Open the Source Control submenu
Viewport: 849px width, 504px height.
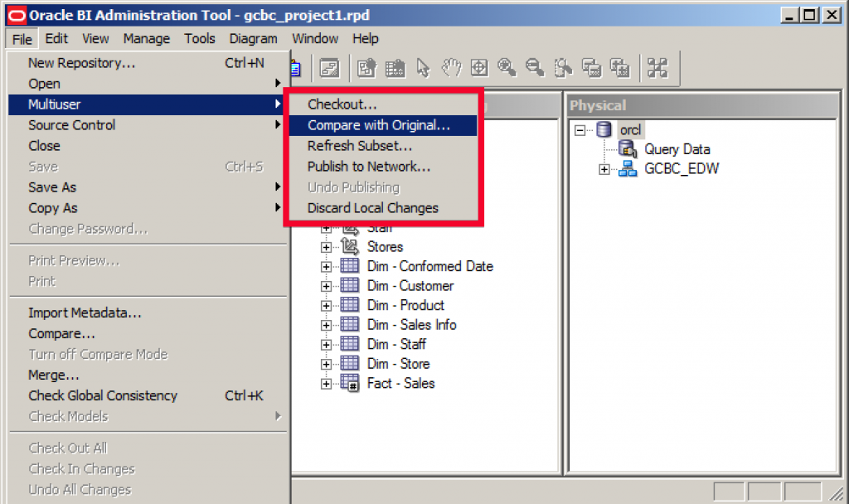tap(148, 125)
